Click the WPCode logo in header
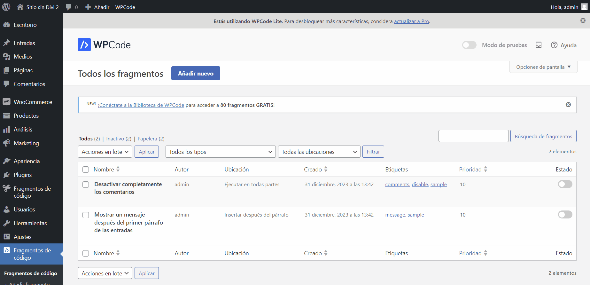 coord(104,45)
